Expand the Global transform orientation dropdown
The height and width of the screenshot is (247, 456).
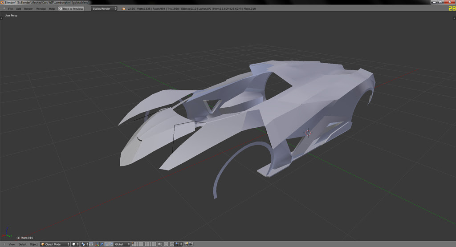[x=122, y=244]
